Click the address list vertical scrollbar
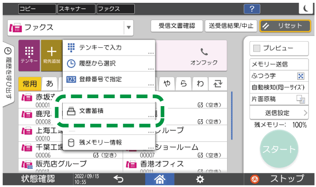Viewport: 316px width, 187px height. (x=232, y=116)
